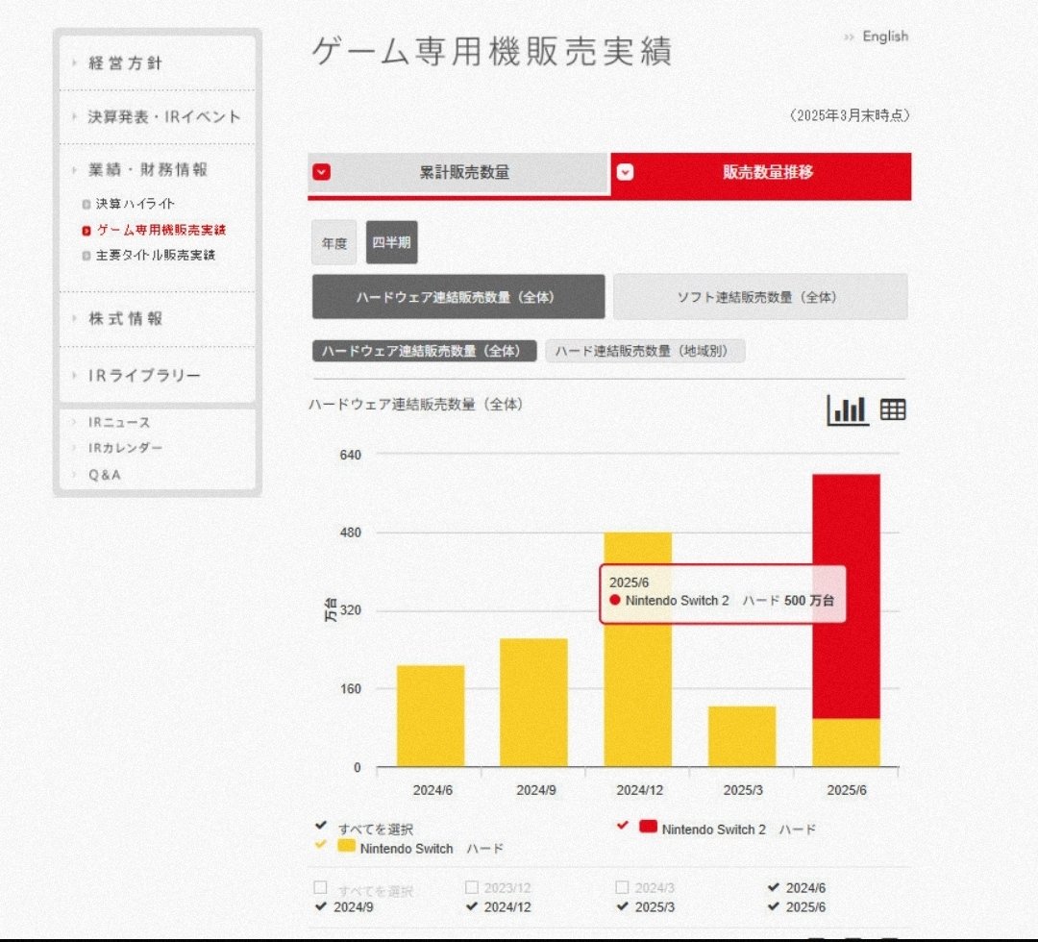Open IRカレンダー sidebar link

click(x=125, y=448)
